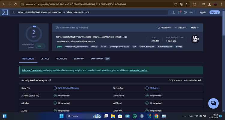The width and height of the screenshot is (225, 120).
Task: Expand the More dropdown
Action: tap(195, 28)
